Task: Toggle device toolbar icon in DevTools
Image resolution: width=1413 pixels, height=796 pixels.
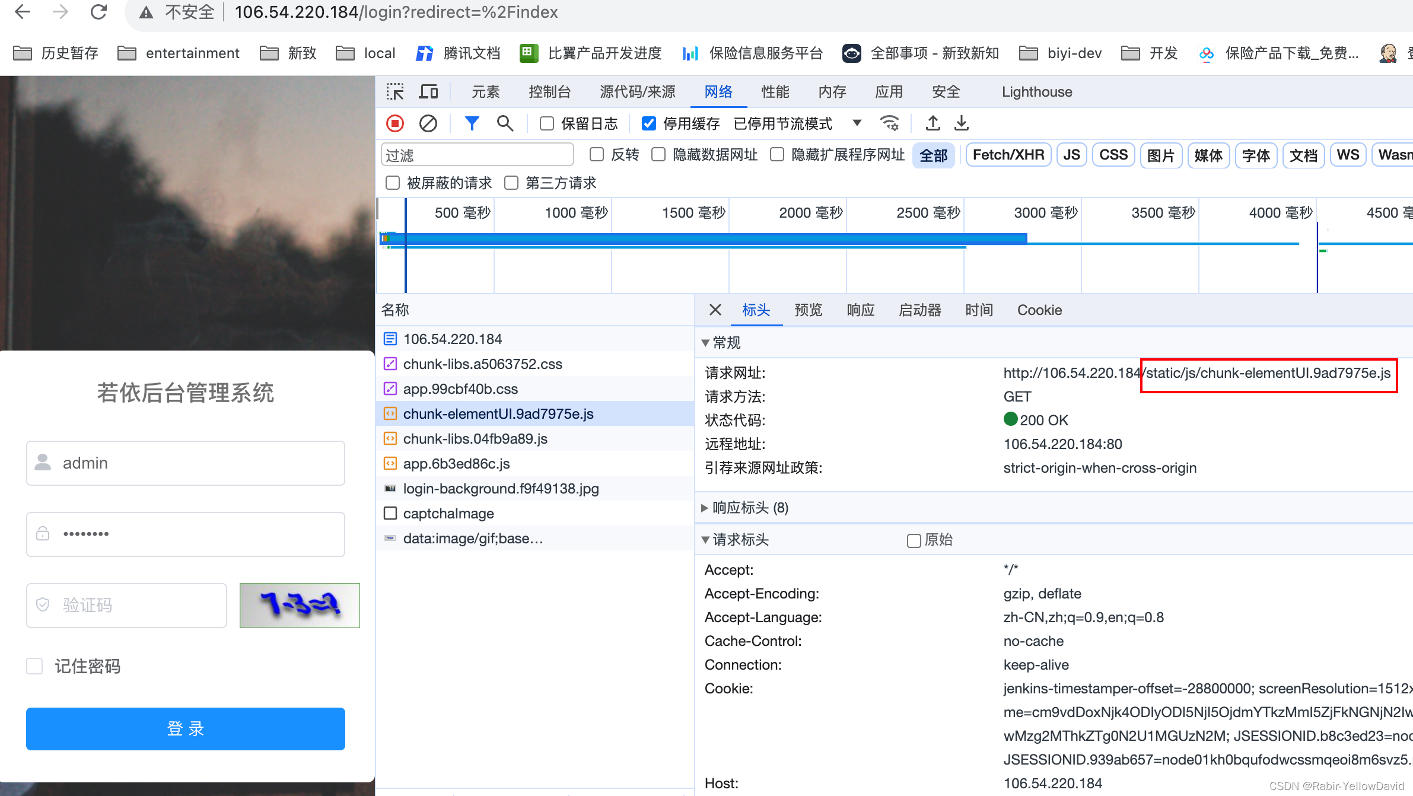Action: (428, 92)
